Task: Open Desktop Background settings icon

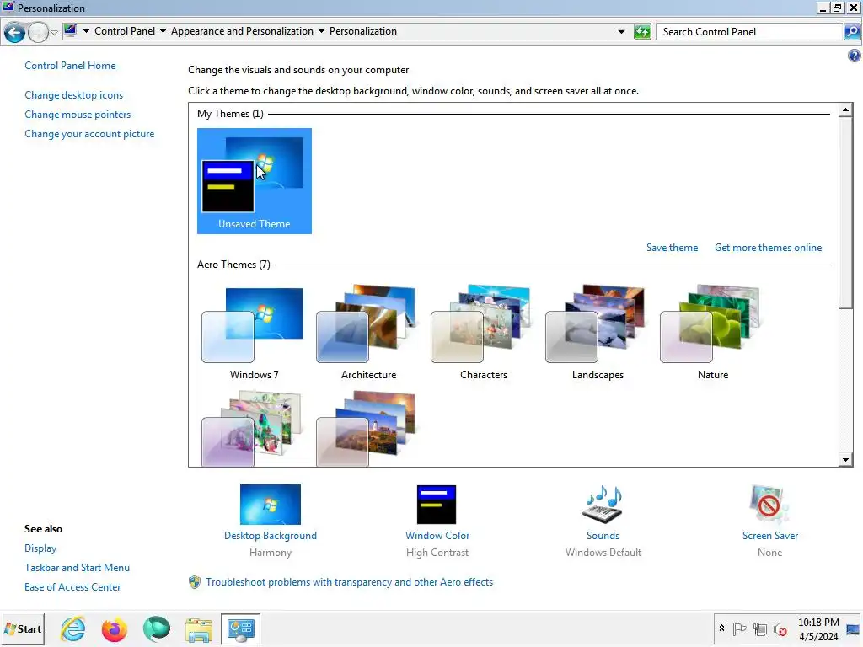Action: pos(271,505)
